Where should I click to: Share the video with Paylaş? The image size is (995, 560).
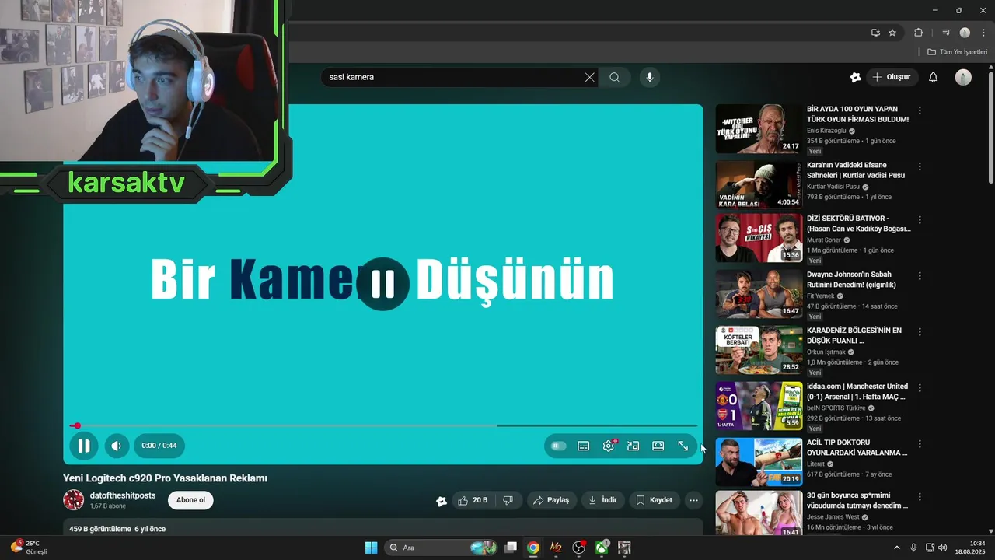pos(552,500)
